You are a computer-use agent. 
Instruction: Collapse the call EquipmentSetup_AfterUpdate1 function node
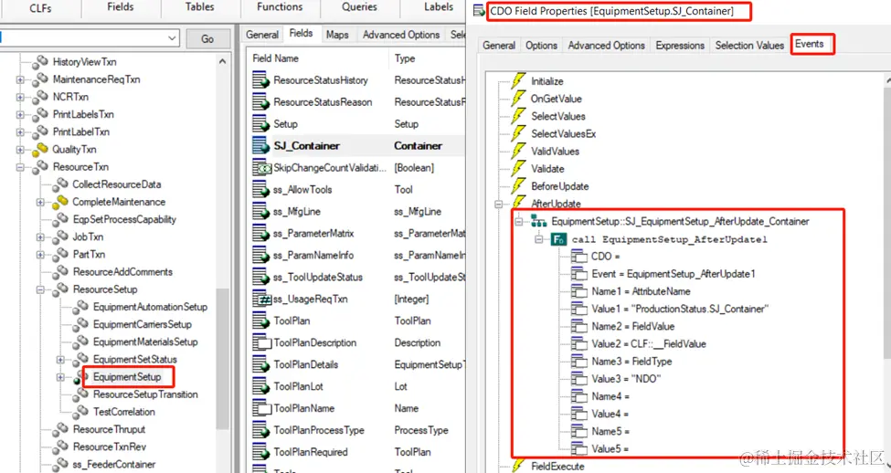(538, 239)
